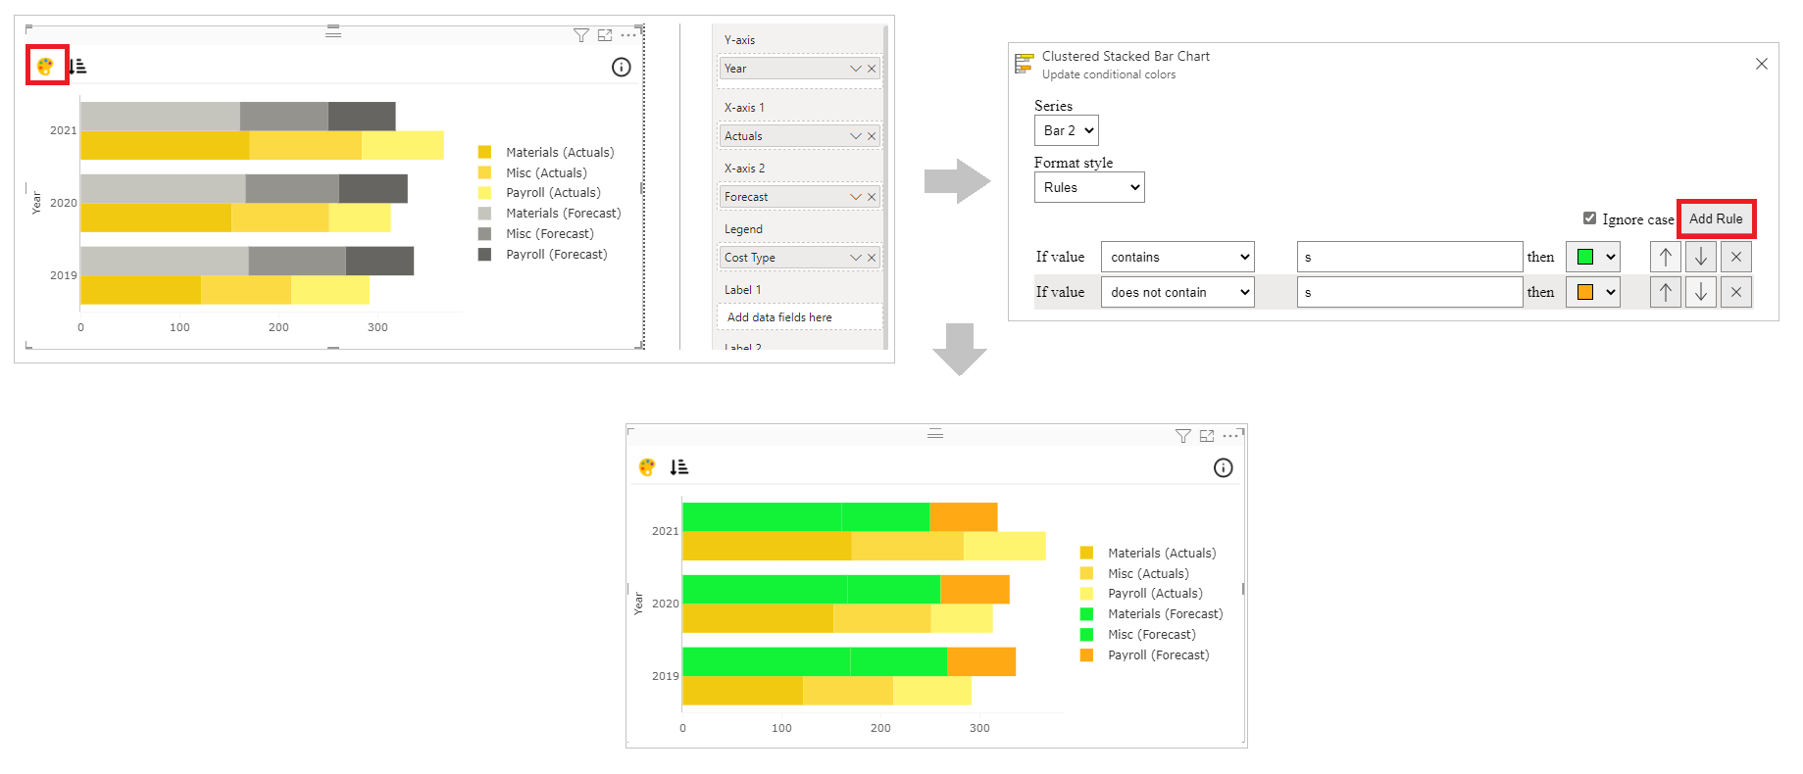
Task: Select Materials (Forecast) legend item in top chart
Action: [550, 214]
